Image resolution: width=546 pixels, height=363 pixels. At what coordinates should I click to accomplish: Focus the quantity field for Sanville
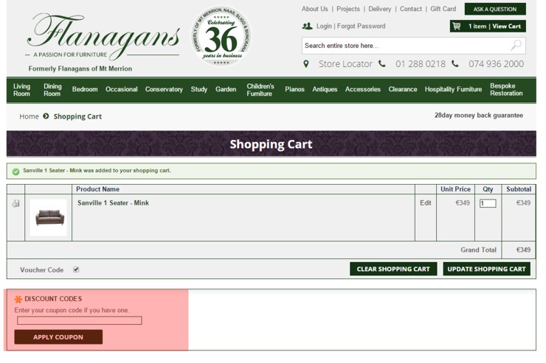(488, 203)
